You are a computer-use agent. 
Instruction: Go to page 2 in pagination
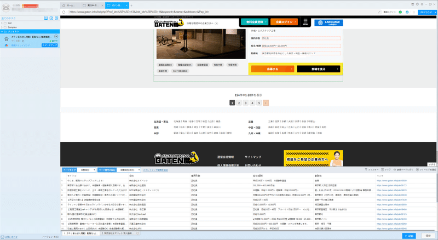239,103
